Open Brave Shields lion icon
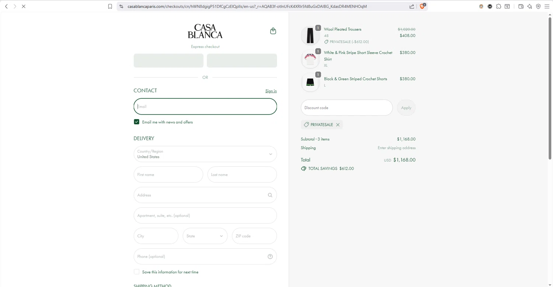This screenshot has height=287, width=553. point(422,6)
